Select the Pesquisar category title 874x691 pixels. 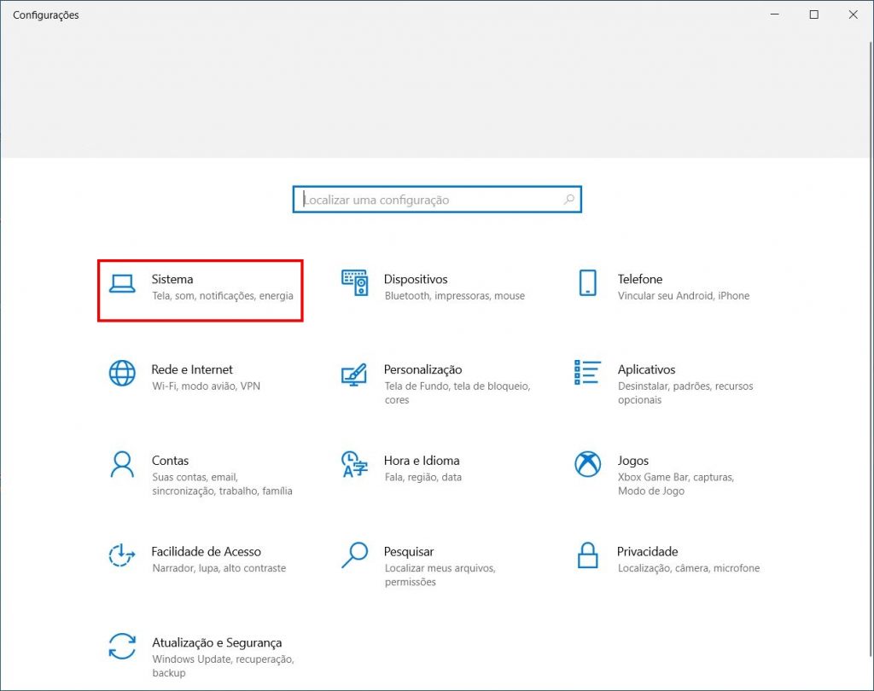(409, 552)
